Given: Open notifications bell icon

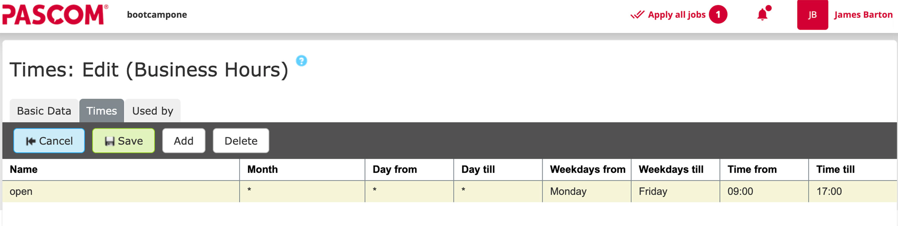Looking at the screenshot, I should [x=764, y=14].
